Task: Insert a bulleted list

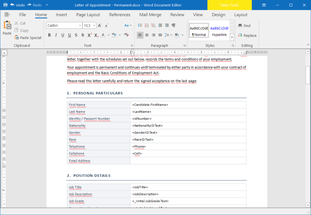Action: point(140,25)
